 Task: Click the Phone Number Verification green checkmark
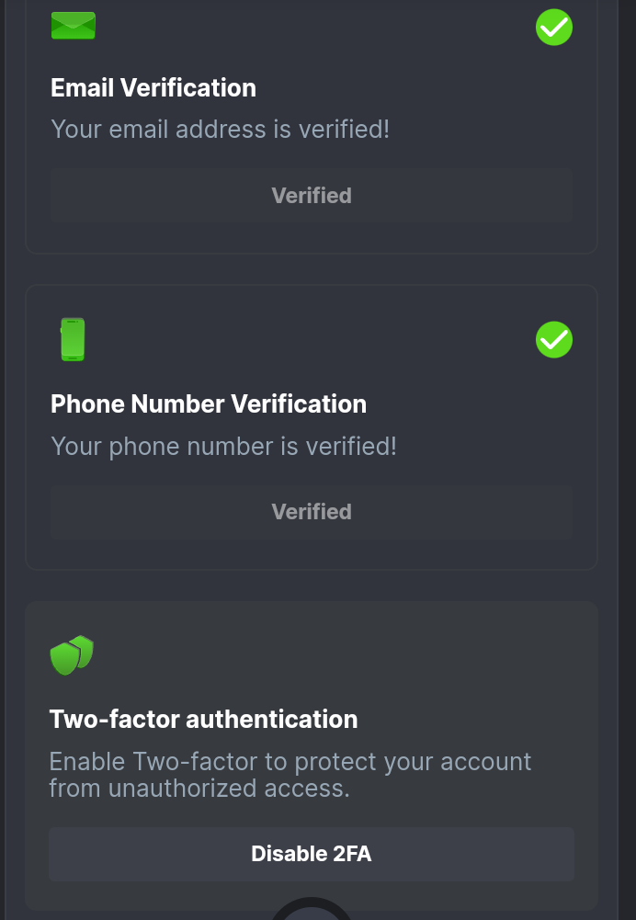[x=554, y=340]
